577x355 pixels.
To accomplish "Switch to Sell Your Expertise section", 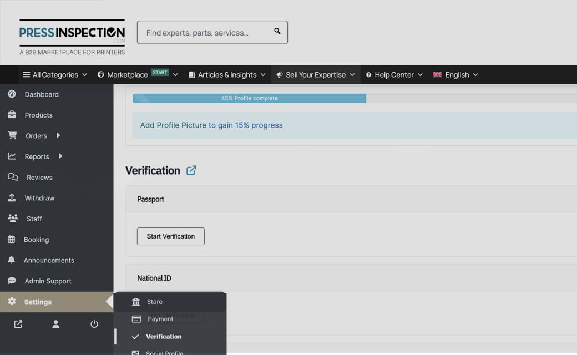I will (315, 74).
